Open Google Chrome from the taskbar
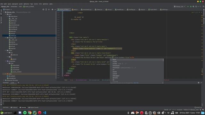205x115 pixels. tap(30, 113)
